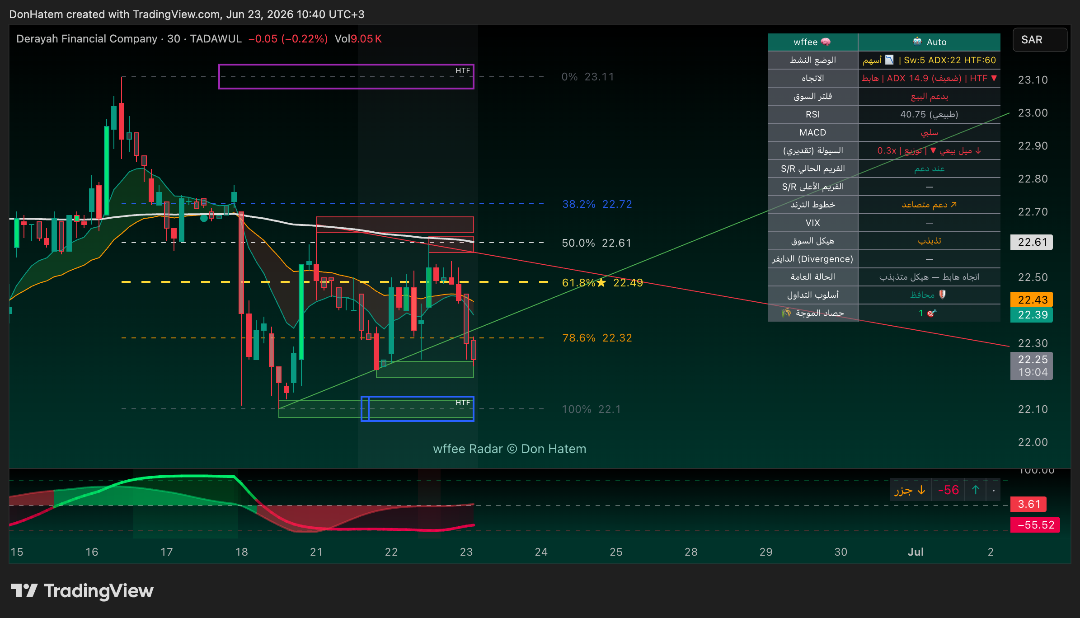Image resolution: width=1080 pixels, height=618 pixels.
Task: Click the 23.00 level on the price axis
Action: pos(1033,113)
